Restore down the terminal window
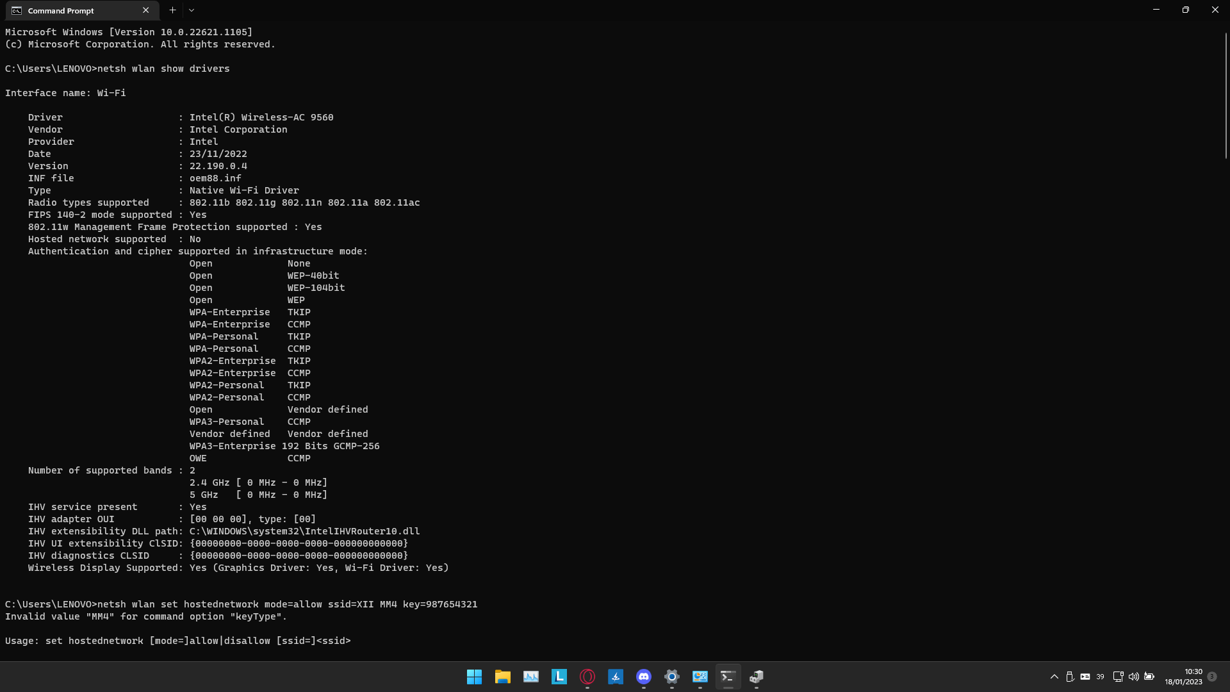 (1186, 10)
